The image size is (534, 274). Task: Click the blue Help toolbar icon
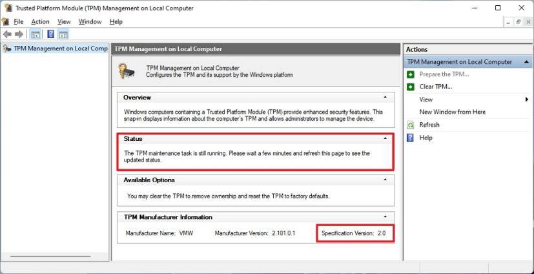(50, 34)
